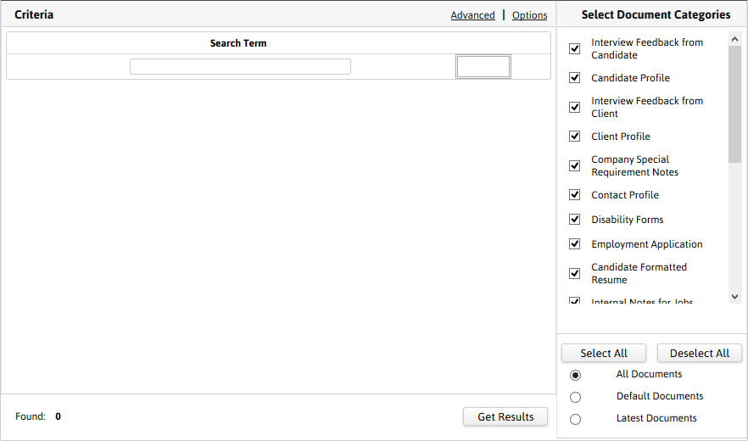Choose Default Documents radio option
This screenshot has width=748, height=441.
(x=576, y=397)
